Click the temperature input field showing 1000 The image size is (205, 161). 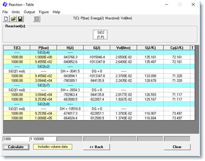[16, 139]
